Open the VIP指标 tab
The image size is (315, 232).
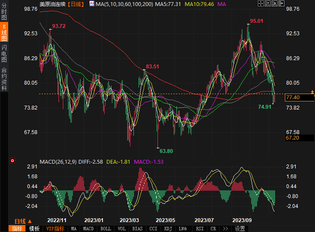[x=55, y=229]
